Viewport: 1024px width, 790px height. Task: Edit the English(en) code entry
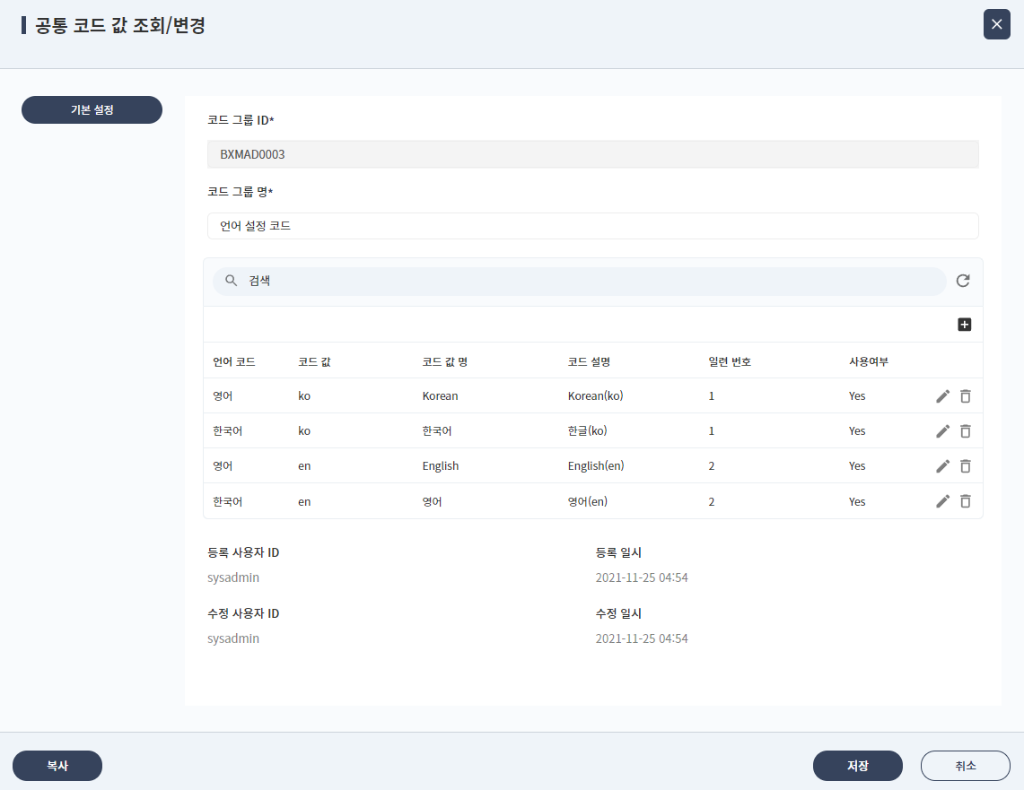pos(942,465)
